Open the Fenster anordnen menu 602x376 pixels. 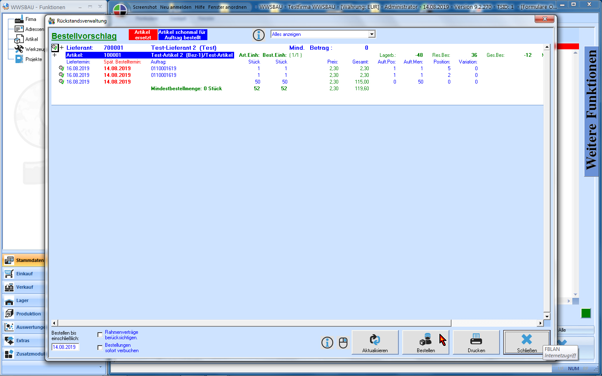click(227, 7)
